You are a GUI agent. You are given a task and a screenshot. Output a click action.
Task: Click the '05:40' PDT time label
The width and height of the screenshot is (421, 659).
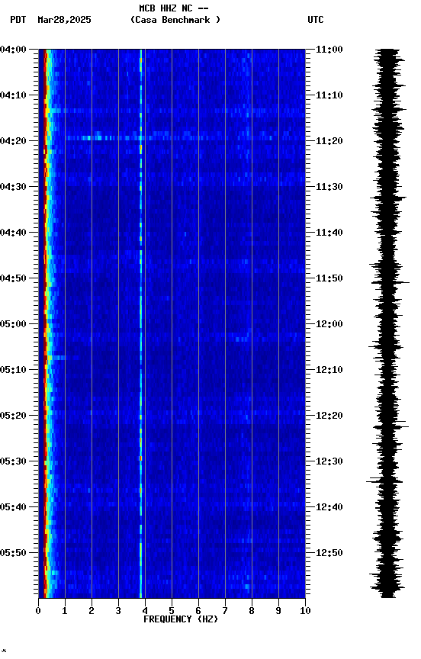13,507
